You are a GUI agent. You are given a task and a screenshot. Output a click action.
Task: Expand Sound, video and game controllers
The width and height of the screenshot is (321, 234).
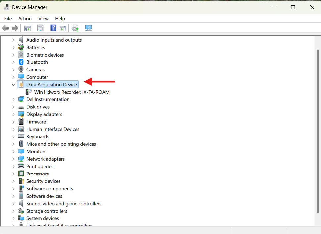click(13, 204)
